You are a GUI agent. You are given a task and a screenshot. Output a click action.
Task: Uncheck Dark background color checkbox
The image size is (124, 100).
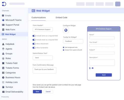64,47
